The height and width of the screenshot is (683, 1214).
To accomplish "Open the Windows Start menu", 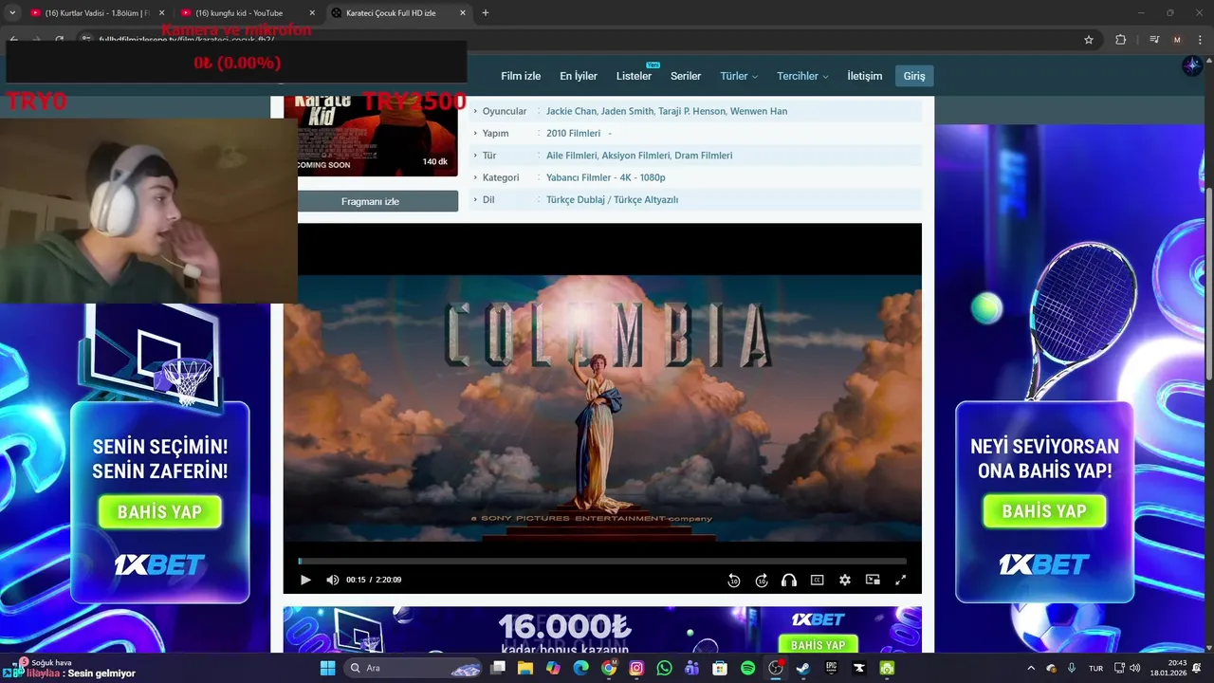I will coord(327,669).
